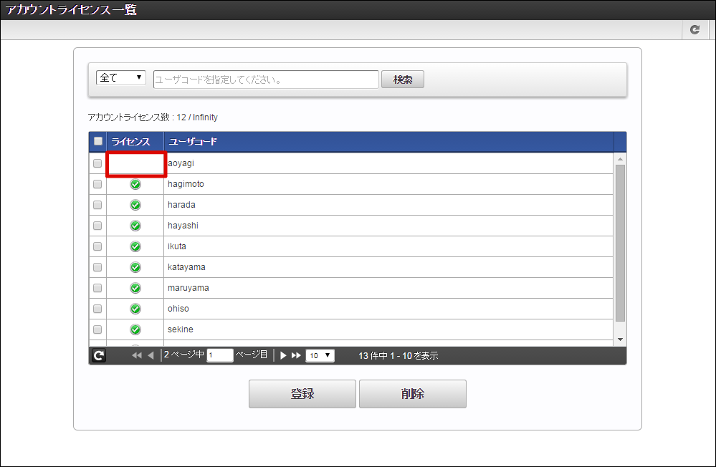Check the checkbox for ikuta
This screenshot has width=716, height=467.
[x=97, y=246]
